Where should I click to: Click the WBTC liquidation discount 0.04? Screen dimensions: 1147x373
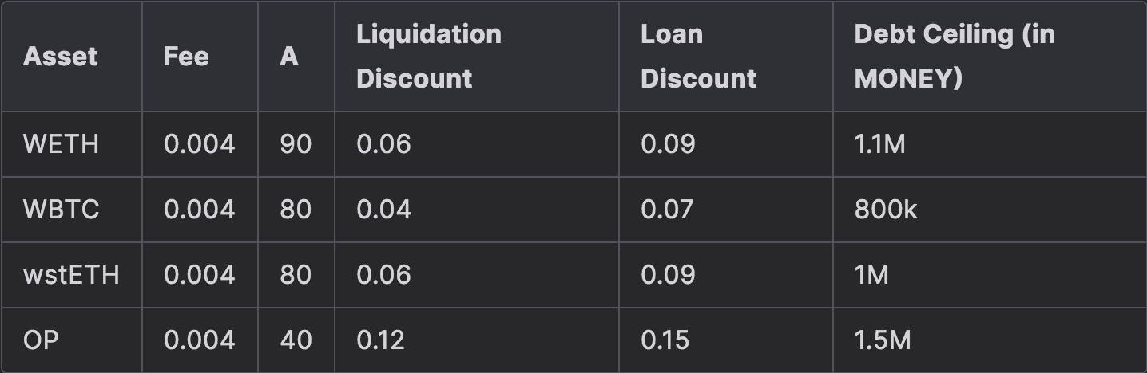click(383, 210)
